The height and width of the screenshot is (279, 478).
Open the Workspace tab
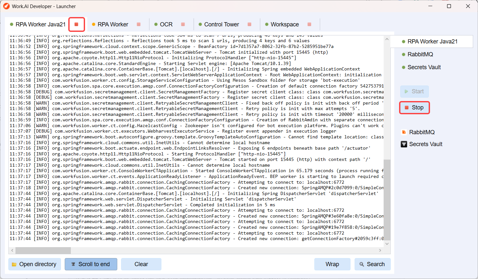285,24
